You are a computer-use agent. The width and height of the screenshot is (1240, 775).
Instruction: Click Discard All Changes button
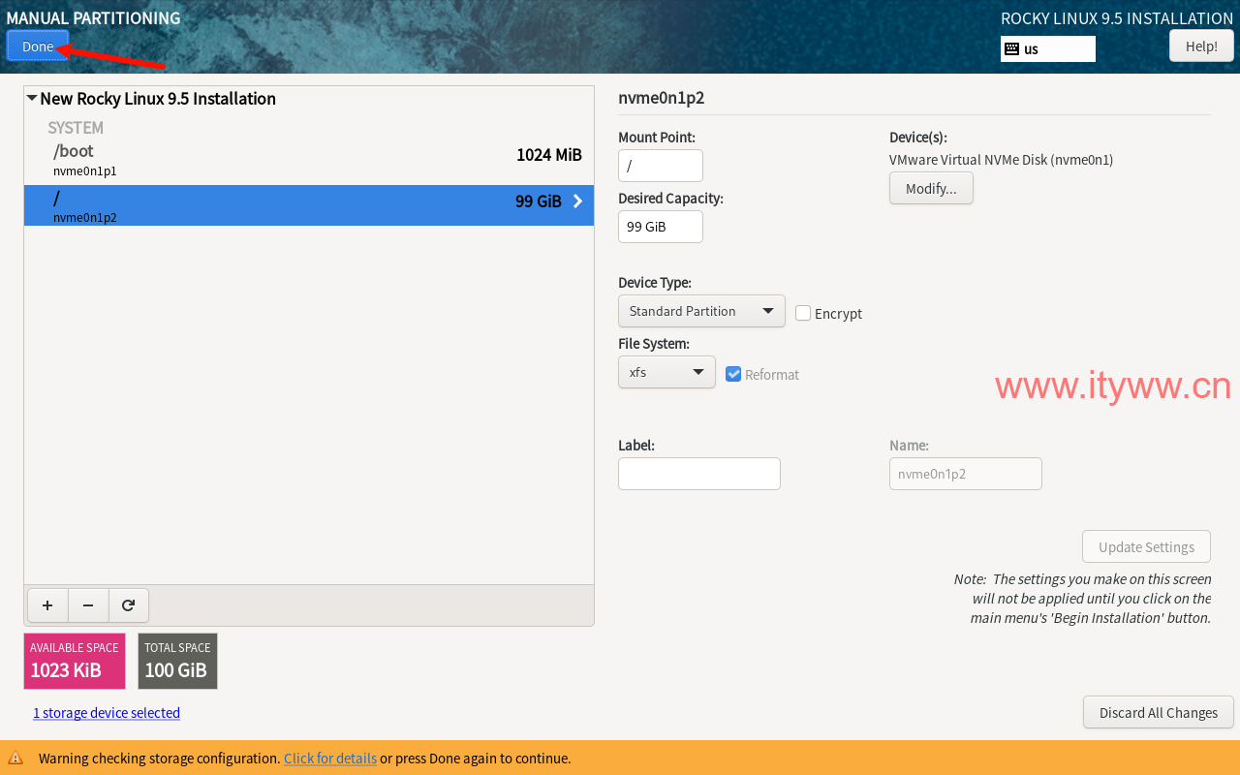point(1159,712)
